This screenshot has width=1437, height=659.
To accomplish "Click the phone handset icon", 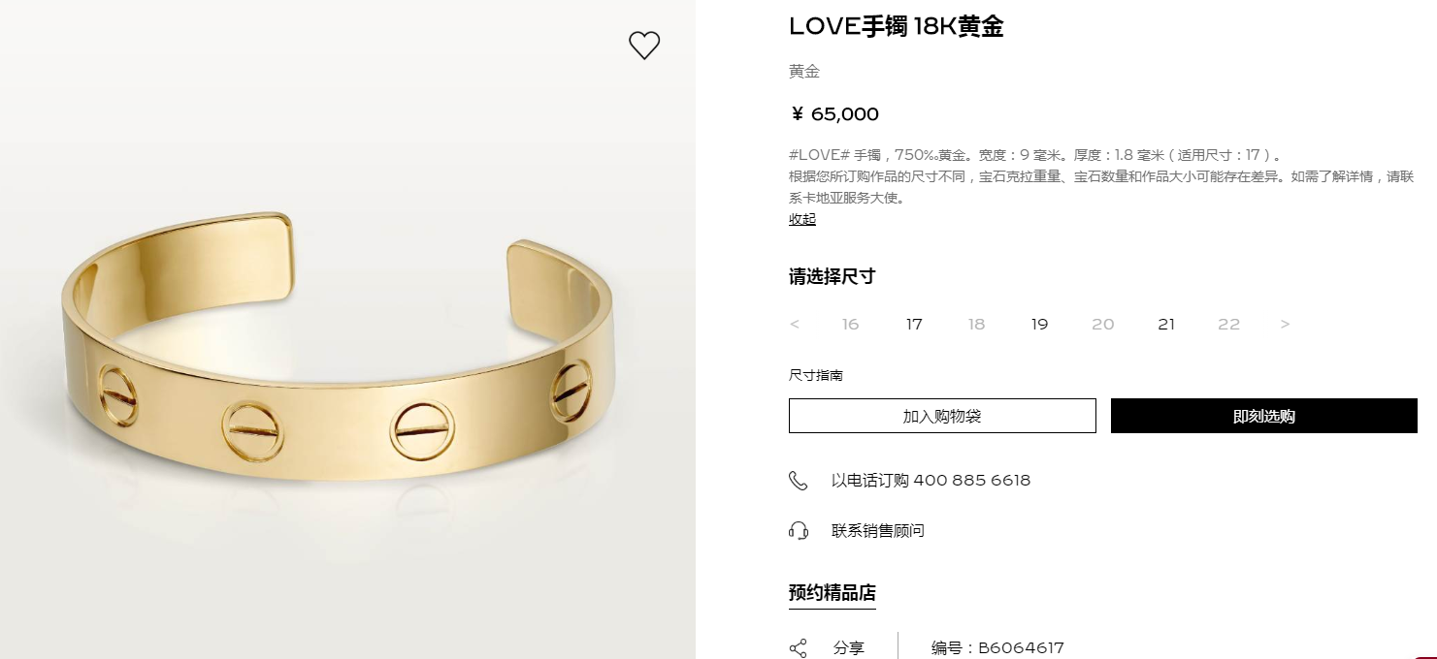I will click(799, 481).
